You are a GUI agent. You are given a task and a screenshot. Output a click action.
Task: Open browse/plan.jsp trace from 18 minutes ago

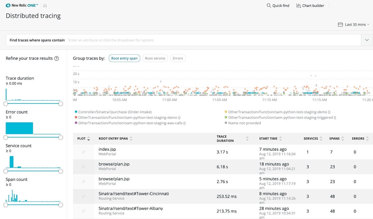tap(114, 164)
